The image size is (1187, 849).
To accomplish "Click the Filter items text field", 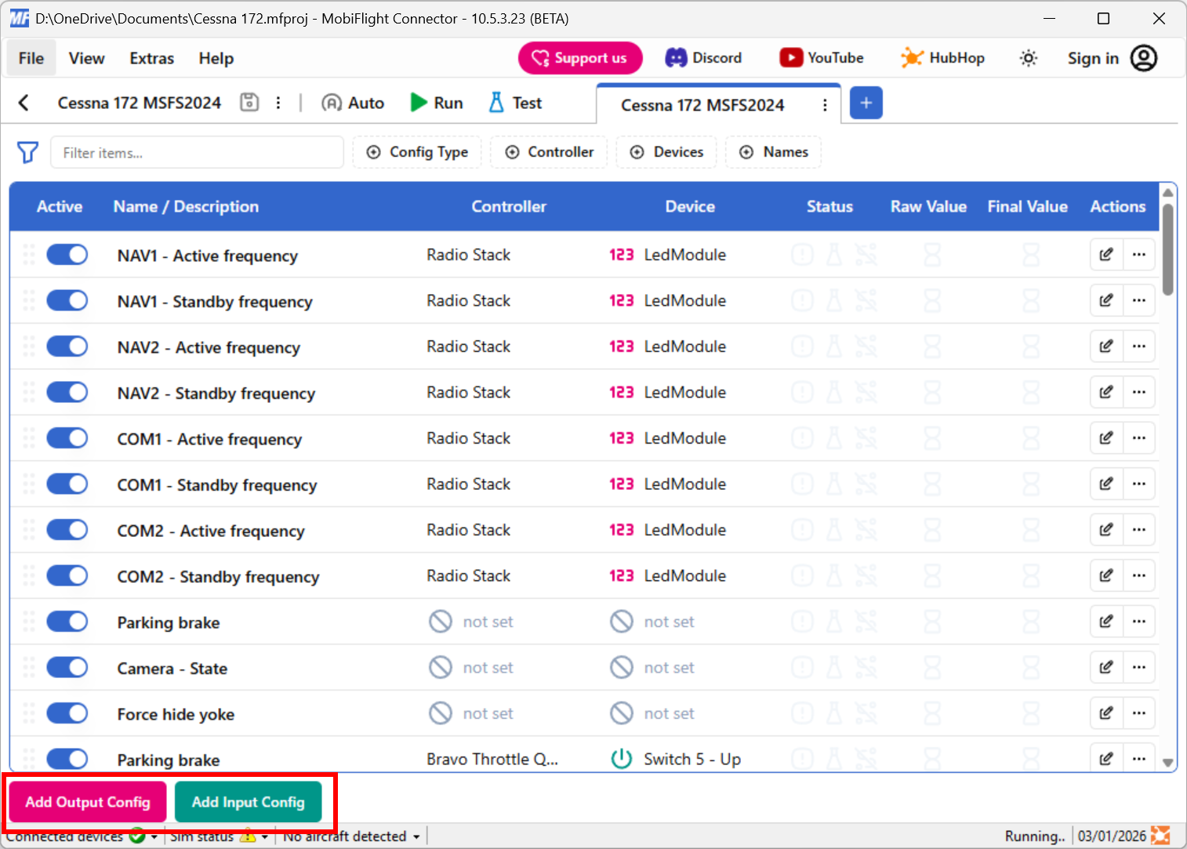I will pyautogui.click(x=196, y=152).
